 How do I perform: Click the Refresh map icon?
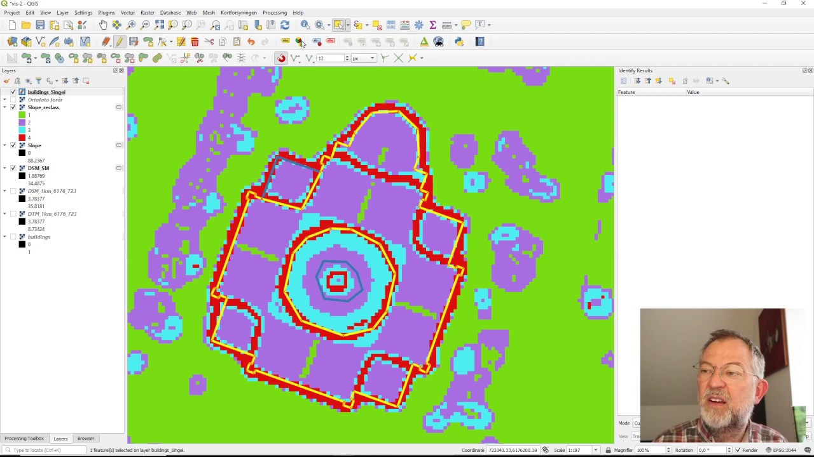click(285, 25)
